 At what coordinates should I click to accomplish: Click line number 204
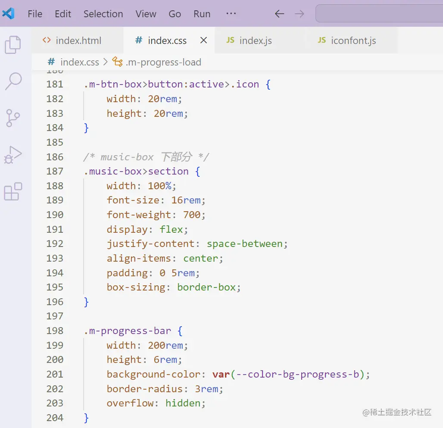55,418
